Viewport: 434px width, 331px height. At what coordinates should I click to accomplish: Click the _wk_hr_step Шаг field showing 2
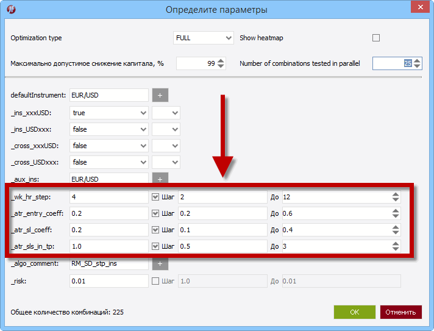click(222, 197)
